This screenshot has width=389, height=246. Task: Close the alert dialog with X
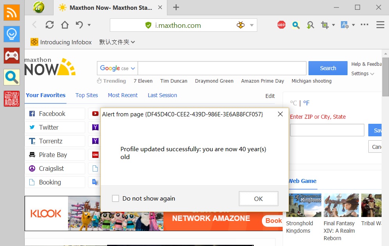280,114
